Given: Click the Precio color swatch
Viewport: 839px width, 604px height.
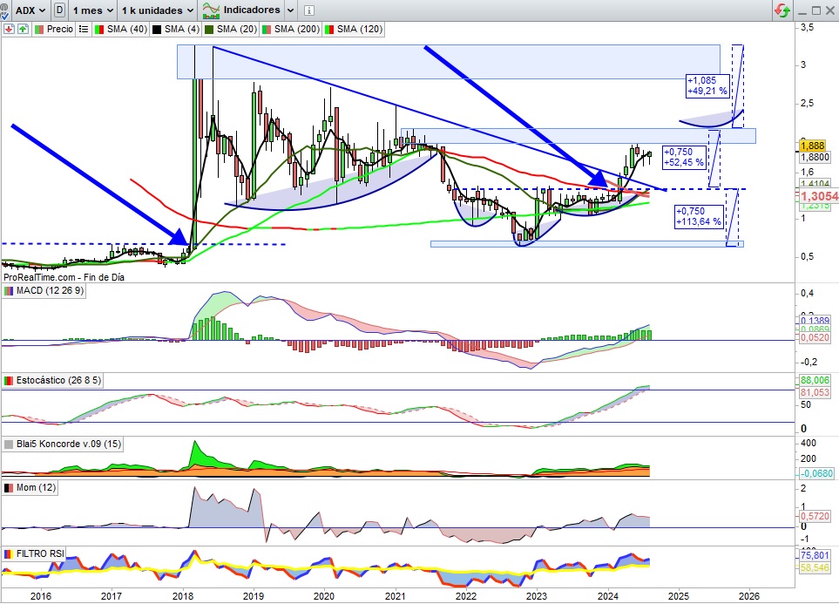Looking at the screenshot, I should (39, 29).
